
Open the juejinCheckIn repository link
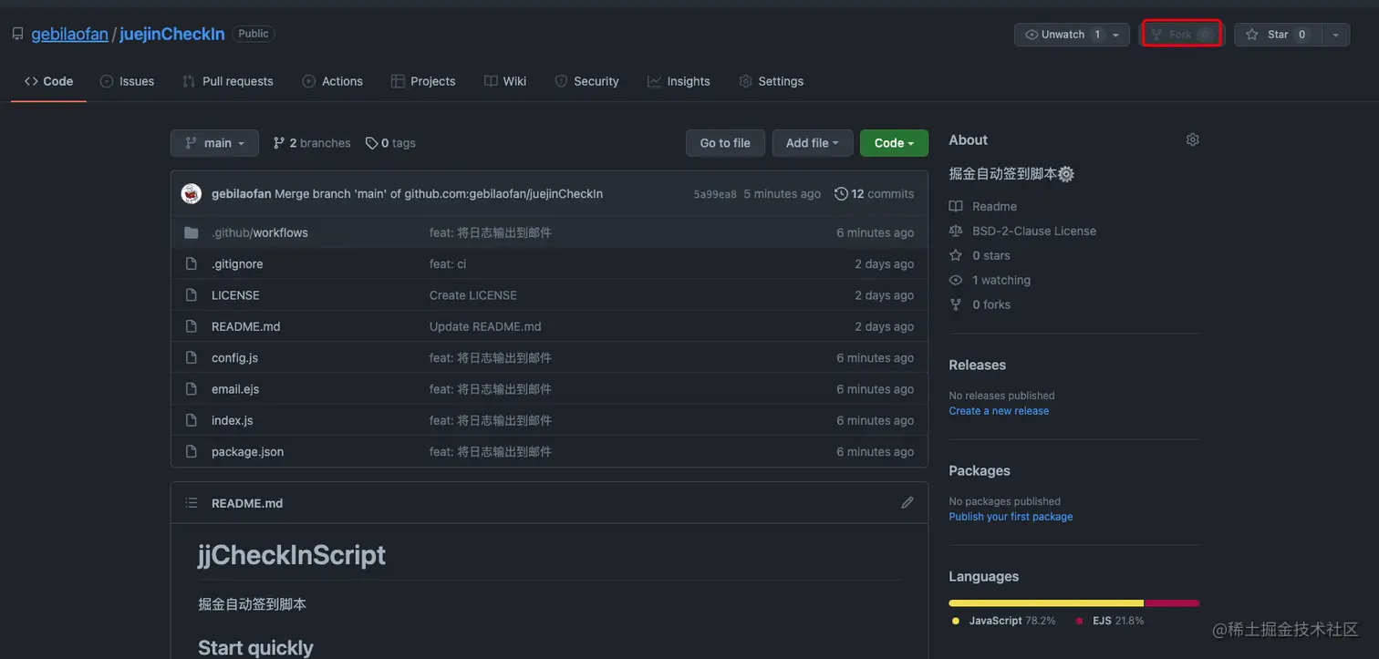(171, 34)
